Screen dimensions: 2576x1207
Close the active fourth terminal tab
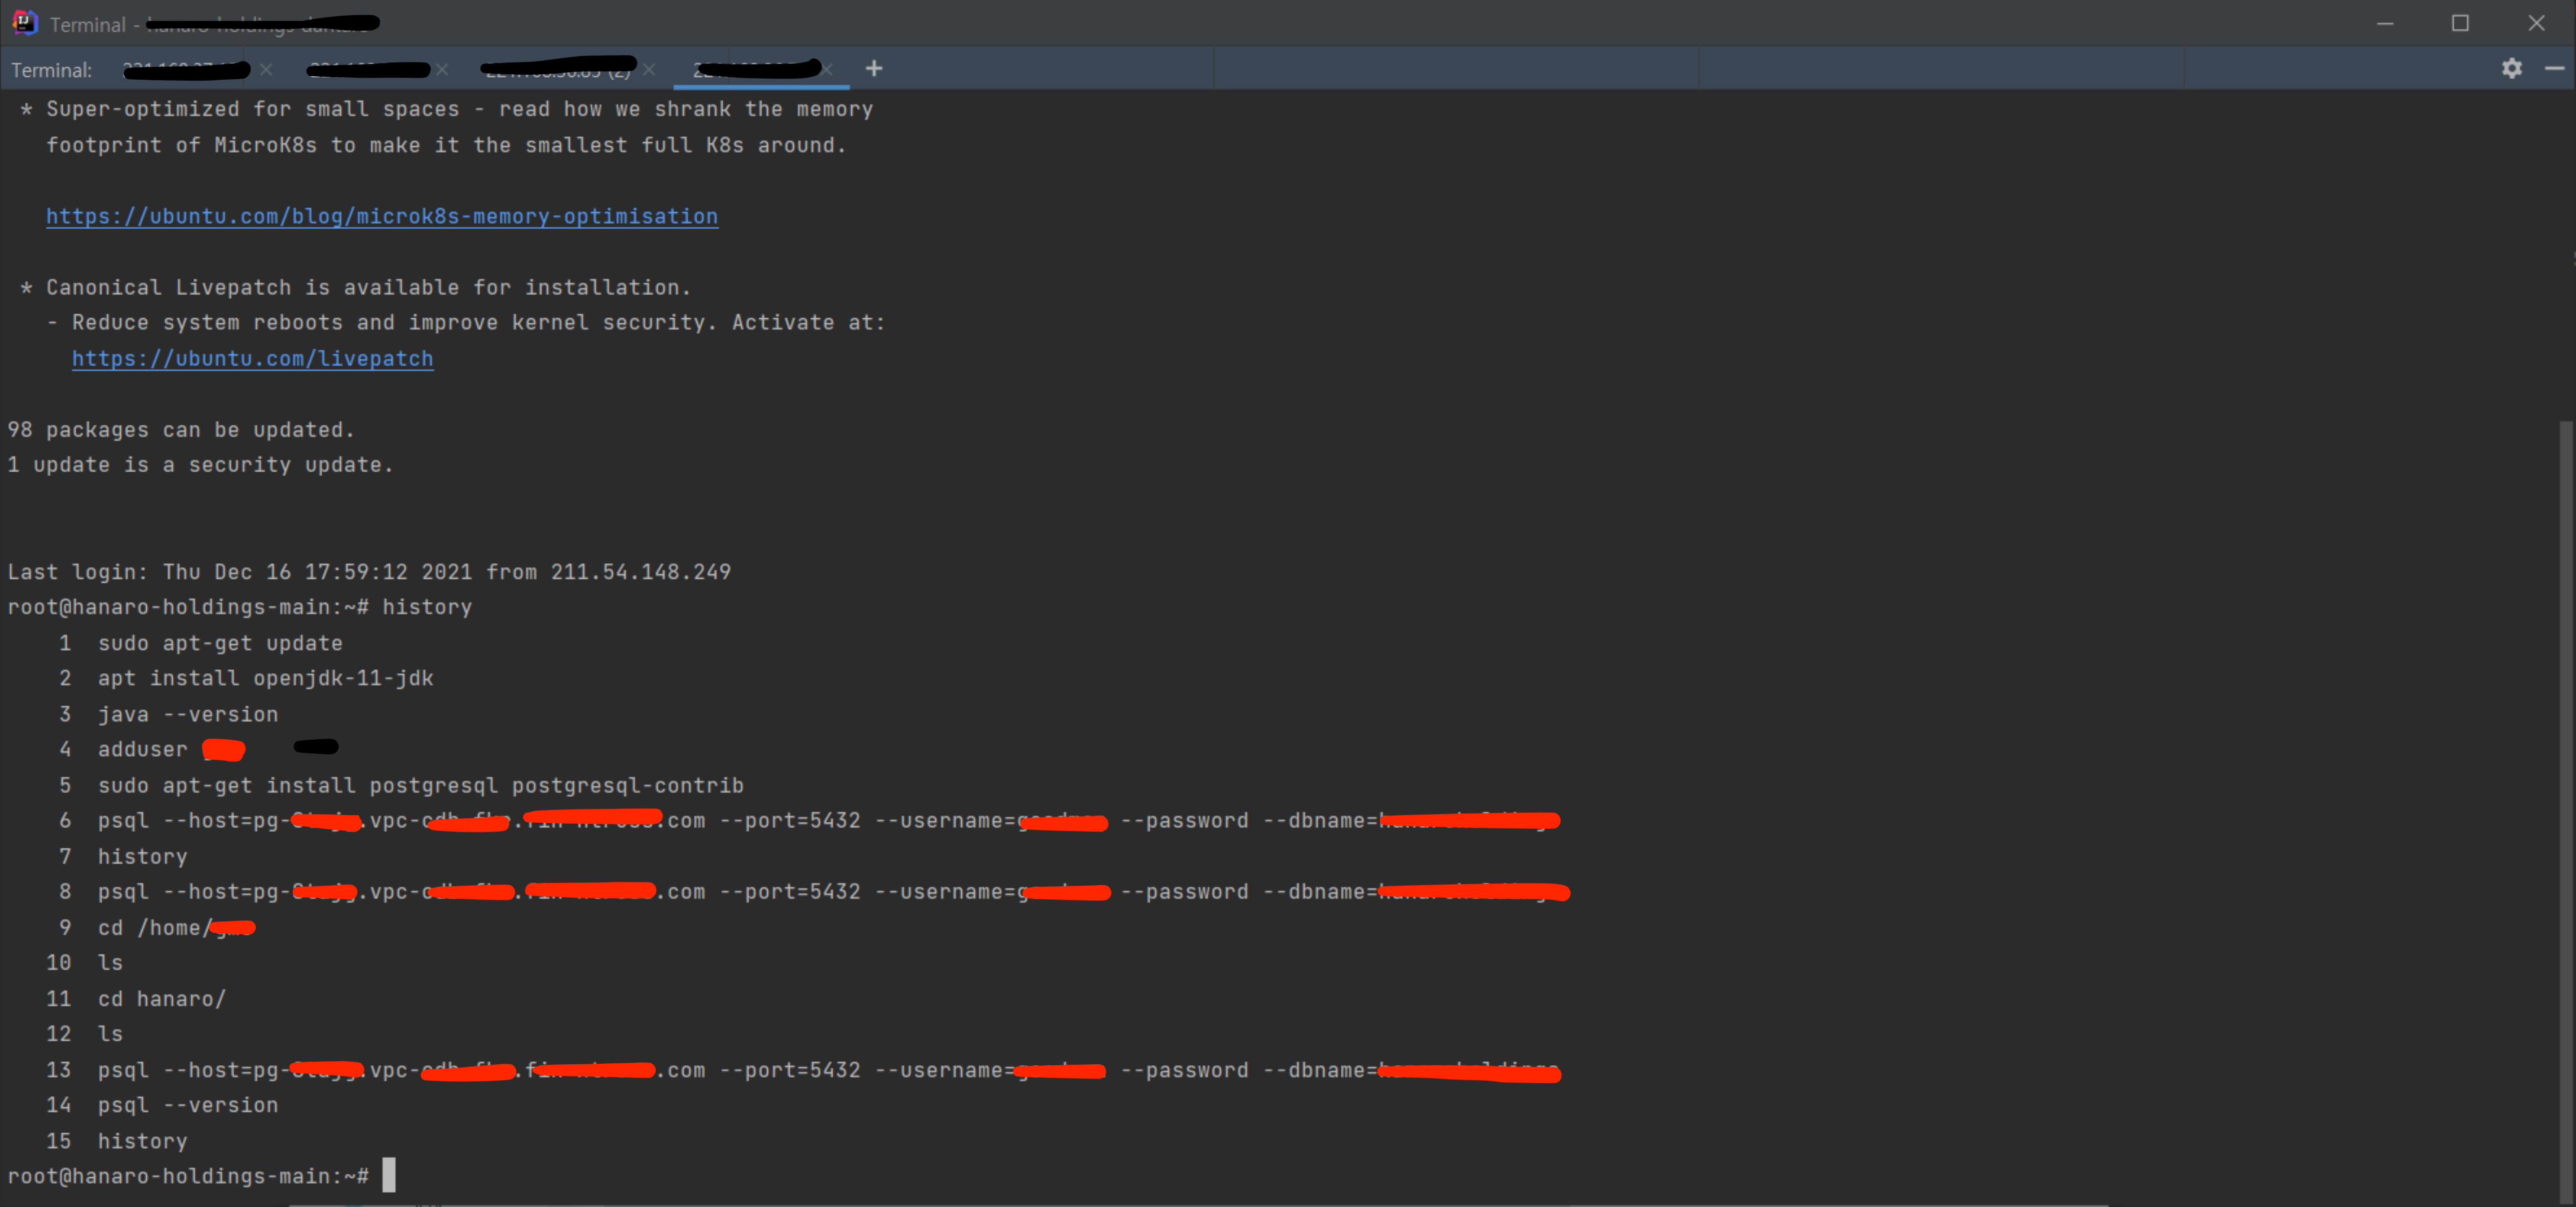click(x=827, y=69)
